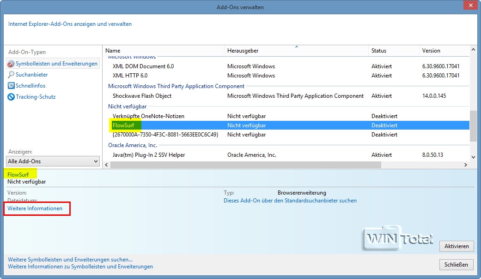Sort list by Status column header
481x279 pixels.
click(x=393, y=51)
